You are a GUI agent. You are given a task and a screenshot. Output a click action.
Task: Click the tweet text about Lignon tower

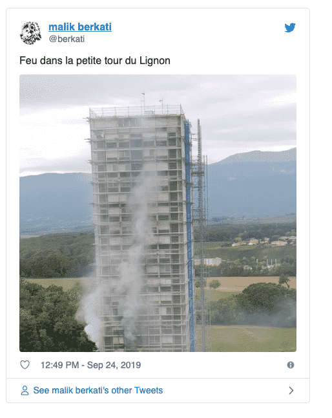point(95,61)
